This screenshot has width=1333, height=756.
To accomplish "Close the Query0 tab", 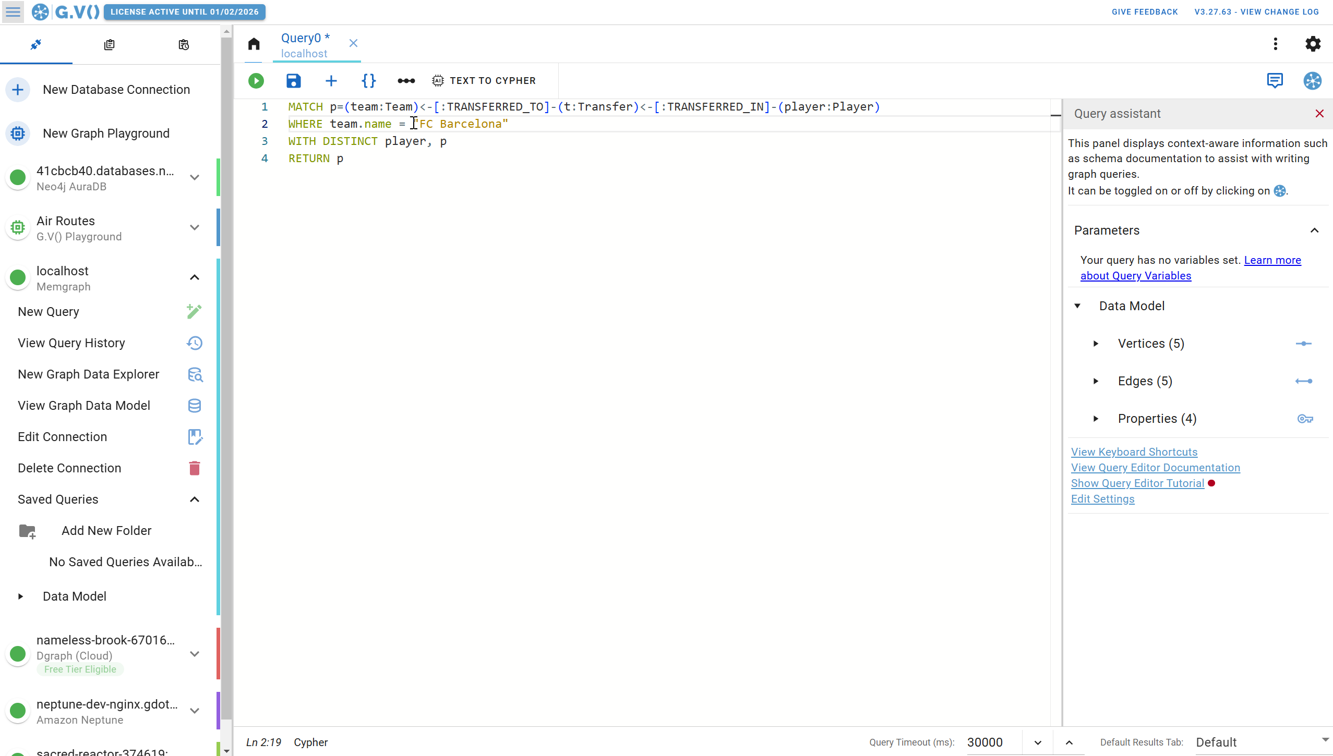I will click(353, 43).
